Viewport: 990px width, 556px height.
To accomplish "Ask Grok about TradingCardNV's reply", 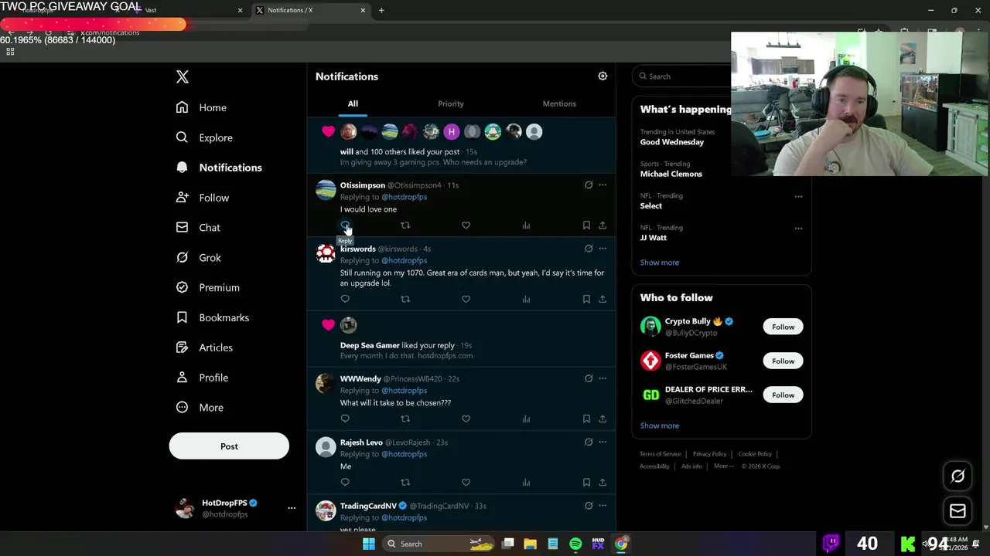I will [589, 506].
